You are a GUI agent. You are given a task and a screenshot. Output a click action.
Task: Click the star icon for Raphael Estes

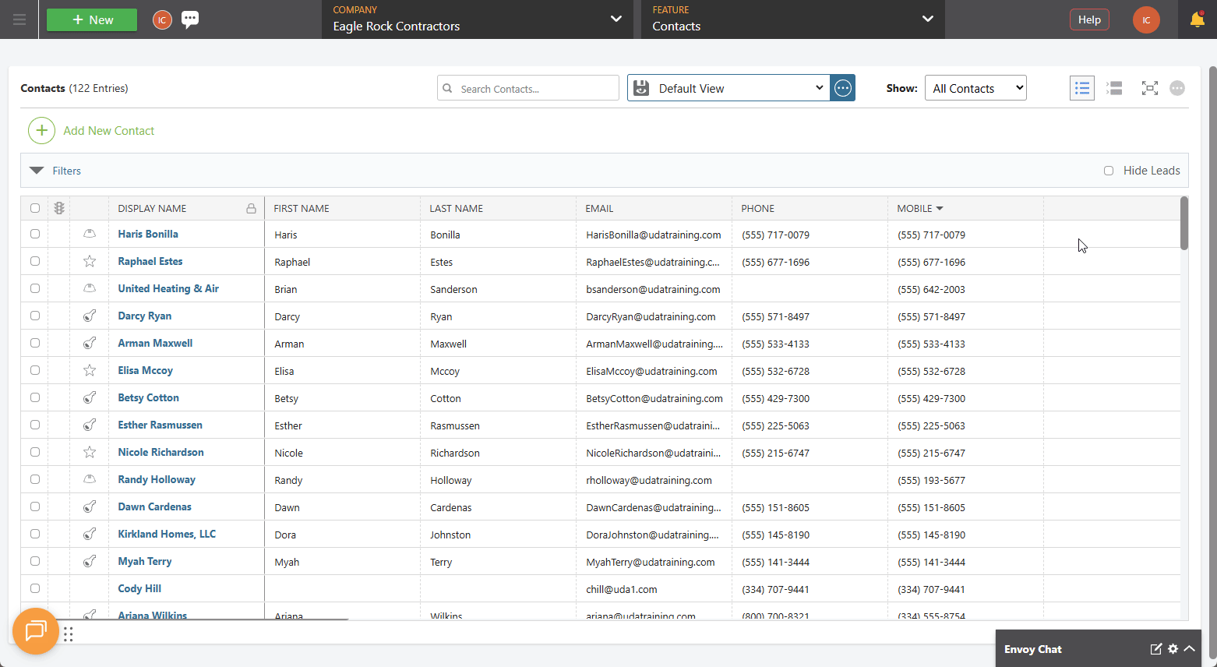pos(90,261)
